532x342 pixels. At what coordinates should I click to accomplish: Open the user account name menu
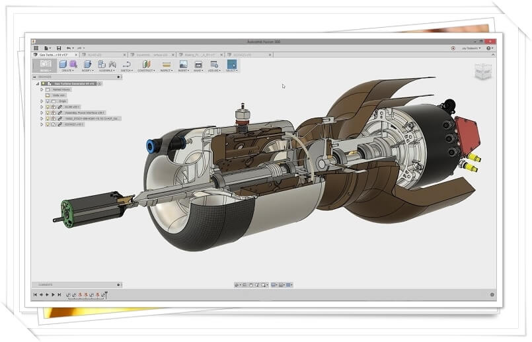[x=471, y=48]
